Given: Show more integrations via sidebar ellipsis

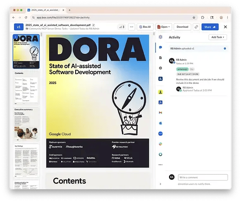Looking at the screenshot, I should coord(160,165).
